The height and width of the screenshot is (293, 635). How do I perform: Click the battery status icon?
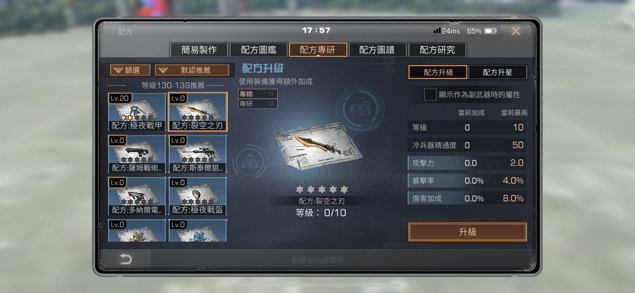(x=490, y=31)
